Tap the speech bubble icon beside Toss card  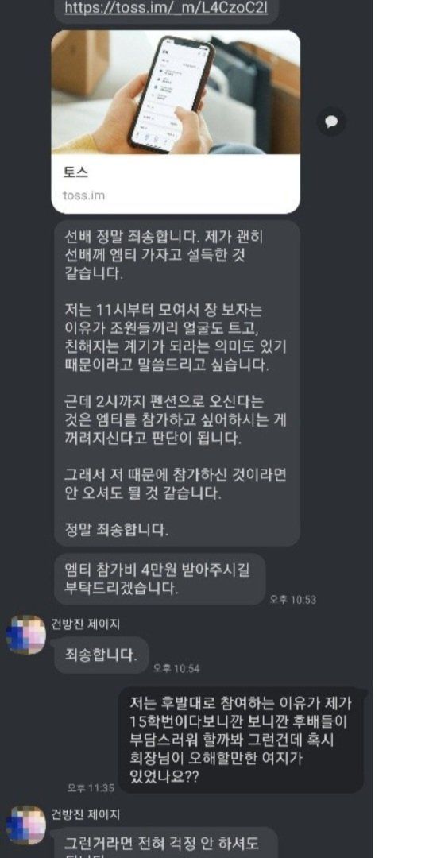[331, 122]
